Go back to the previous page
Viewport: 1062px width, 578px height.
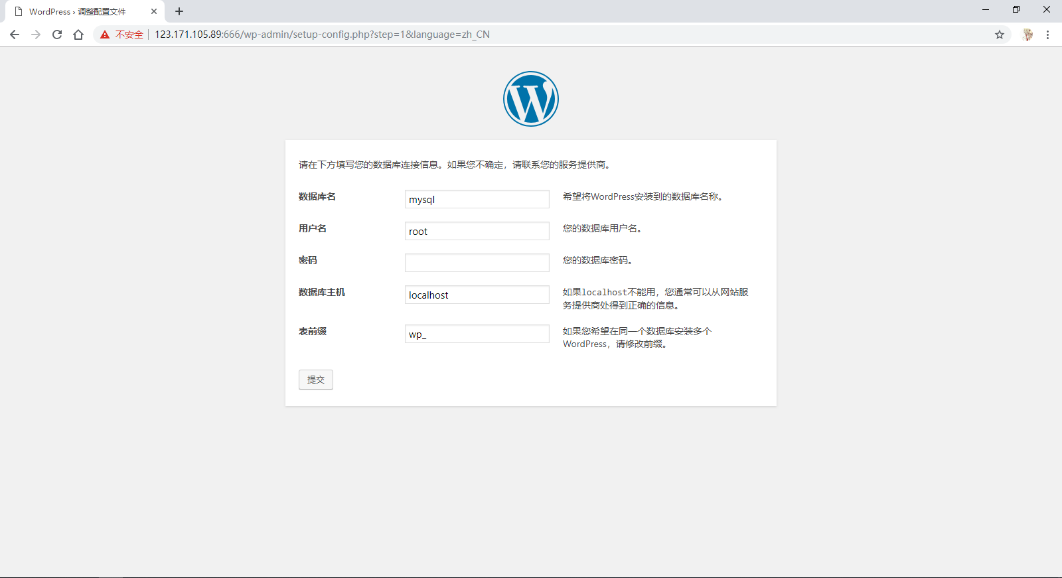tap(15, 35)
